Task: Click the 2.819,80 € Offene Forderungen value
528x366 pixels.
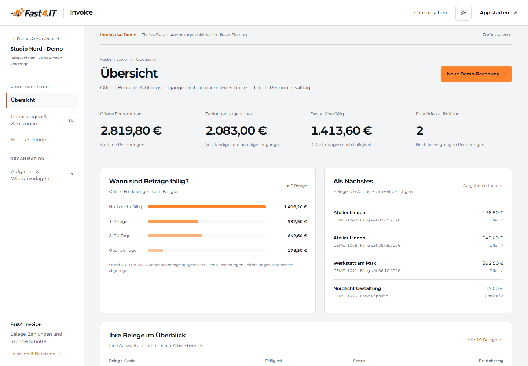Action: coord(131,131)
